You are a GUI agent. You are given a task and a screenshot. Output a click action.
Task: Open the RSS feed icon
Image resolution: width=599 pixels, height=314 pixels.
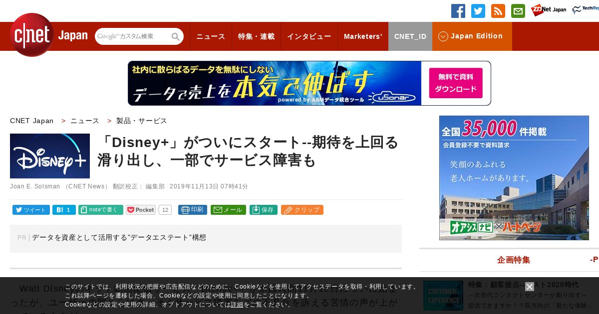tap(498, 11)
